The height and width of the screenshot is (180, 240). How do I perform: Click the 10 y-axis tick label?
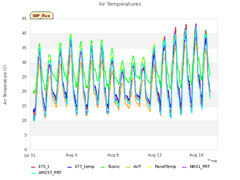click(24, 121)
